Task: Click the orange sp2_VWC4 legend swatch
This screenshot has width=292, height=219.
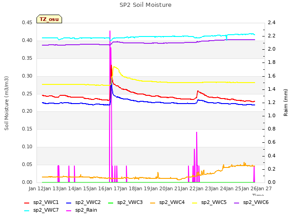Action: (x=153, y=203)
